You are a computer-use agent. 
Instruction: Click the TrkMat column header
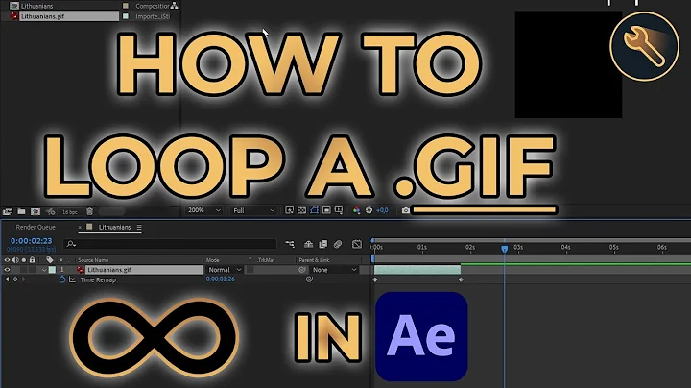(266, 260)
